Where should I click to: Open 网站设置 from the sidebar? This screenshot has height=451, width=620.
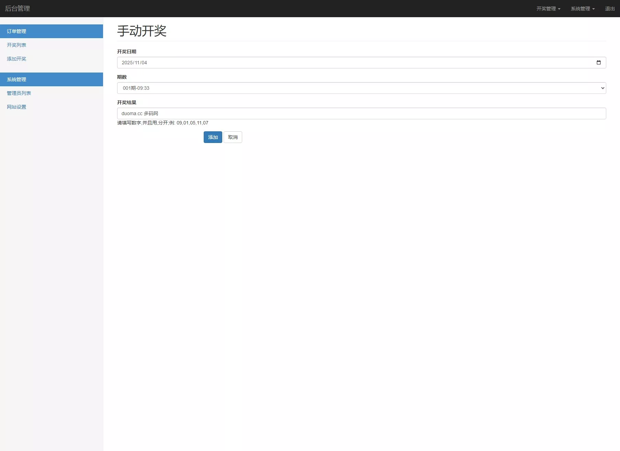click(16, 107)
